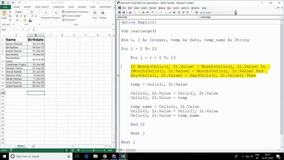Open the Insert UserForm dropdown arrow in VBA toolbar

(x=126, y=12)
